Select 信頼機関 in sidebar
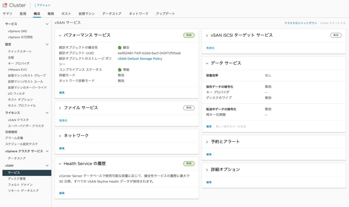This screenshot has height=207, width=349. point(11,132)
